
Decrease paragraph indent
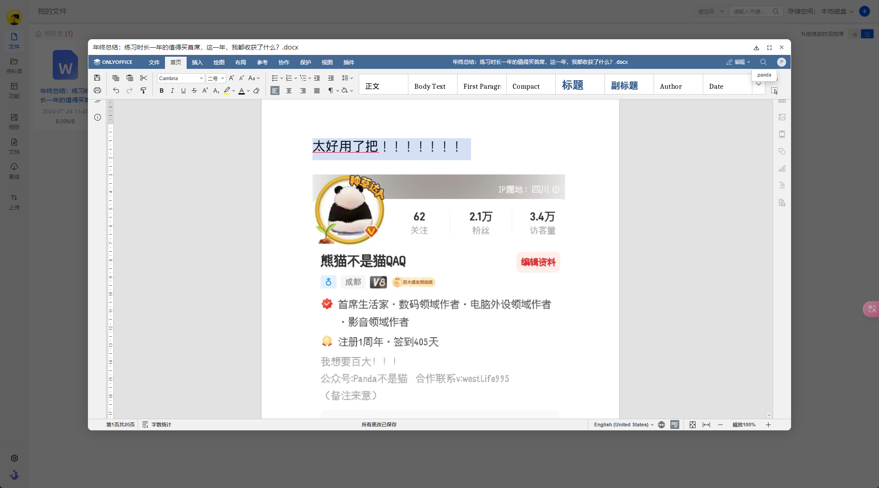point(317,78)
